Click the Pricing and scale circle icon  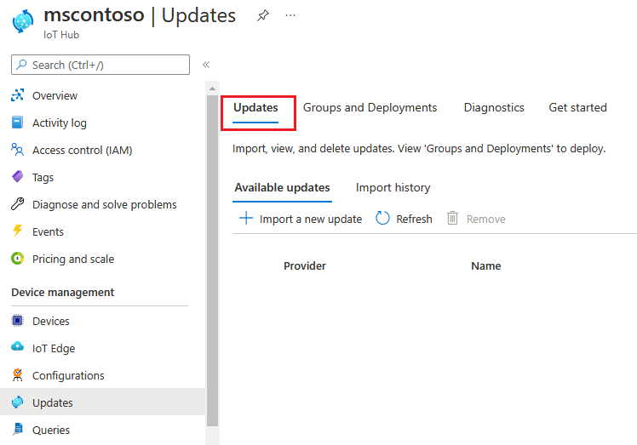tap(18, 258)
